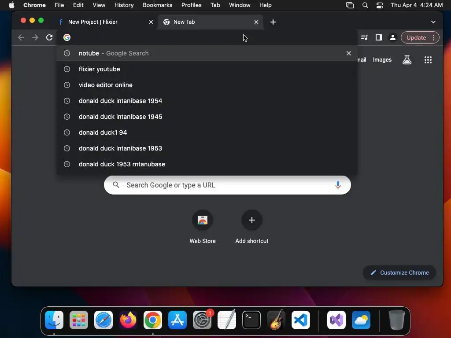
Task: Open the Trash in the dock
Action: point(397,320)
